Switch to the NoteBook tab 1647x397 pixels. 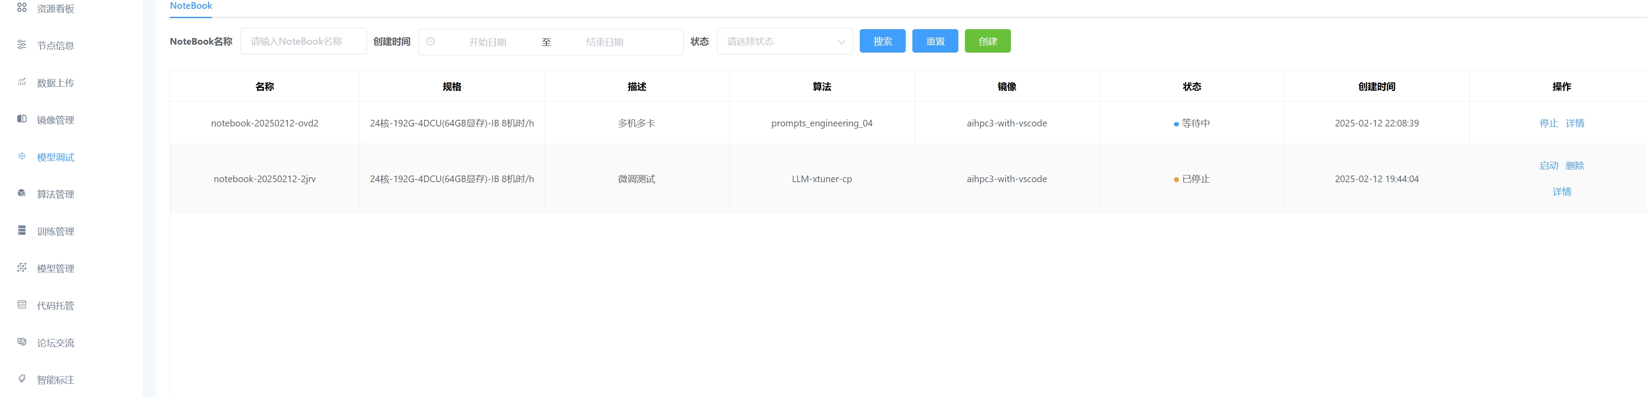pos(191,6)
